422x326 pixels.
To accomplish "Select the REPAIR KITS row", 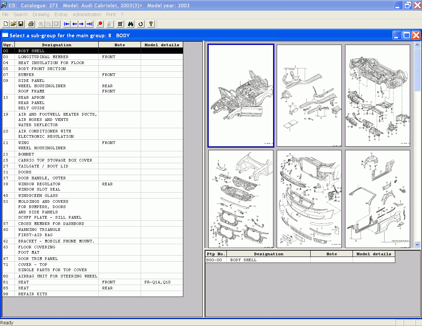I will click(x=92, y=294).
